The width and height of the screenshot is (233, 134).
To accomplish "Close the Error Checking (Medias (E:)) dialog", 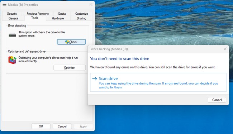I will point(225,49).
